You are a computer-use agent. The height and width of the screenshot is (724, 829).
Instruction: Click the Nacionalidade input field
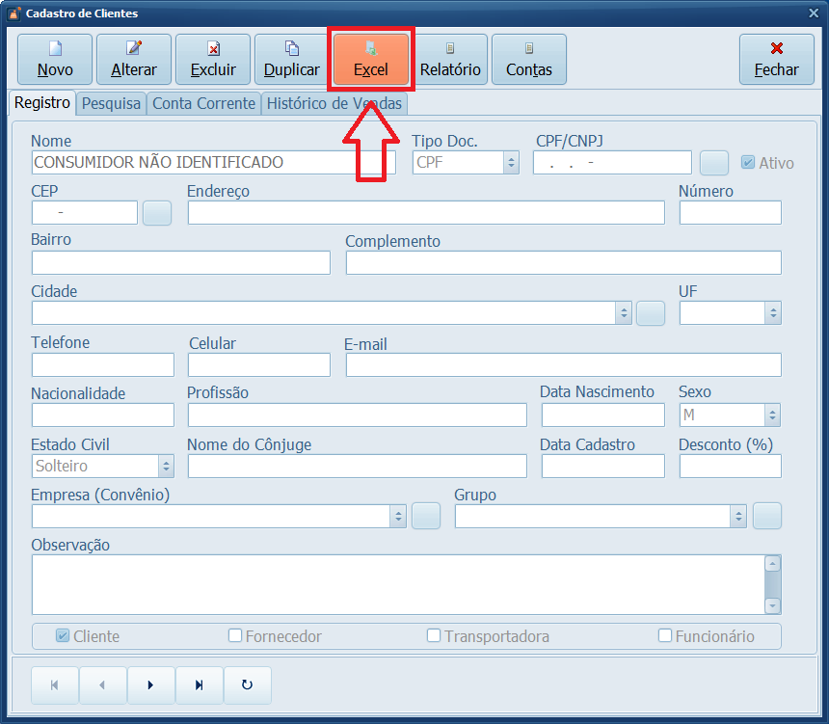pos(103,416)
